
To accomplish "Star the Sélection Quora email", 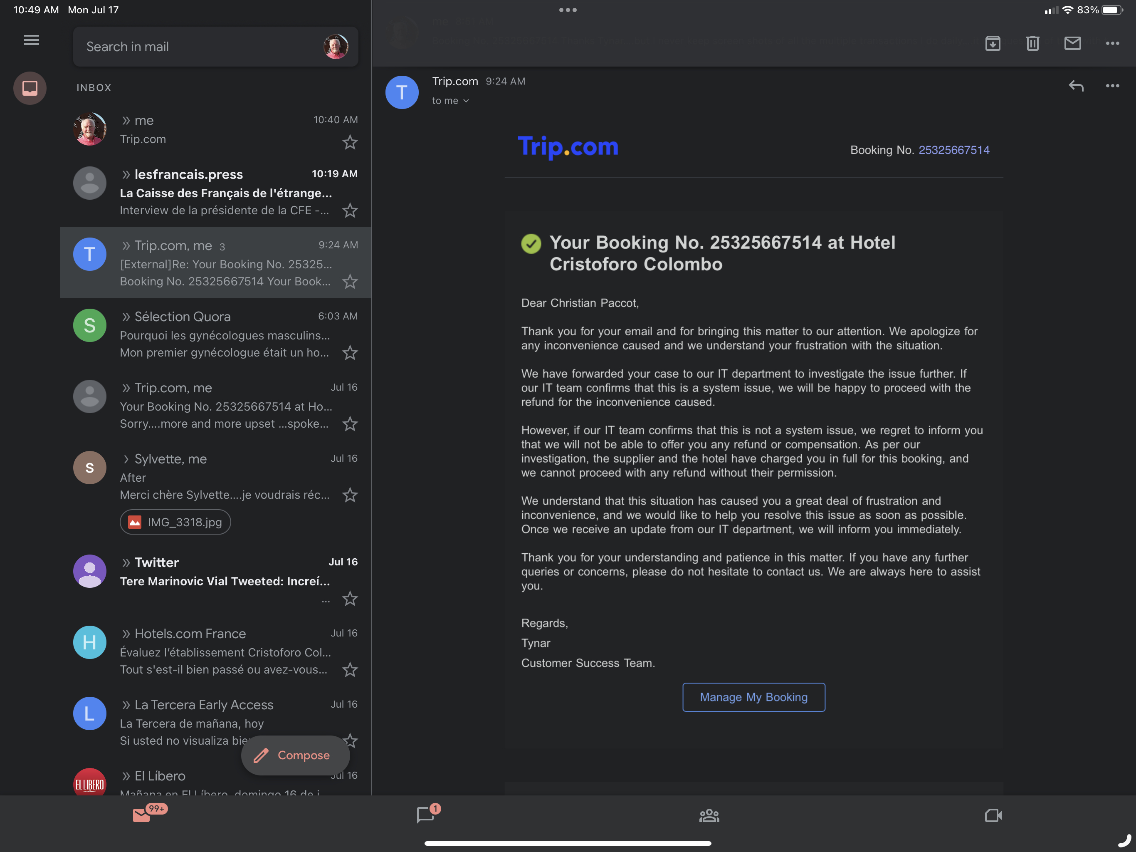I will click(350, 352).
